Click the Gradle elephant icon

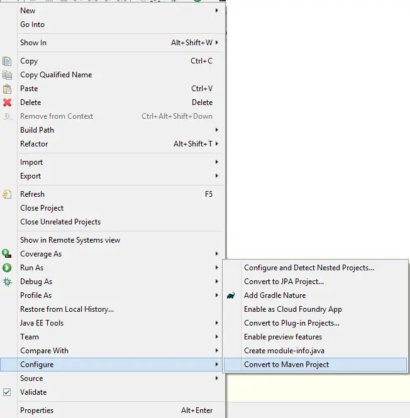(231, 295)
